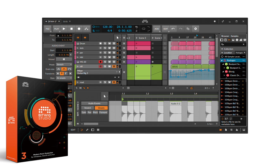Select the middle Grain size option

[64, 69]
